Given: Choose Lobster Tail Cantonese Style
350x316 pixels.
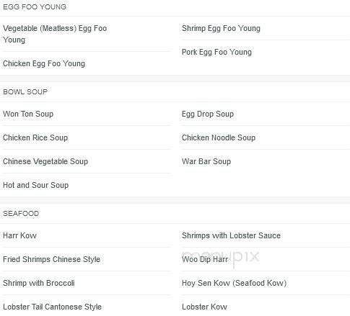Looking at the screenshot, I should tap(52, 307).
